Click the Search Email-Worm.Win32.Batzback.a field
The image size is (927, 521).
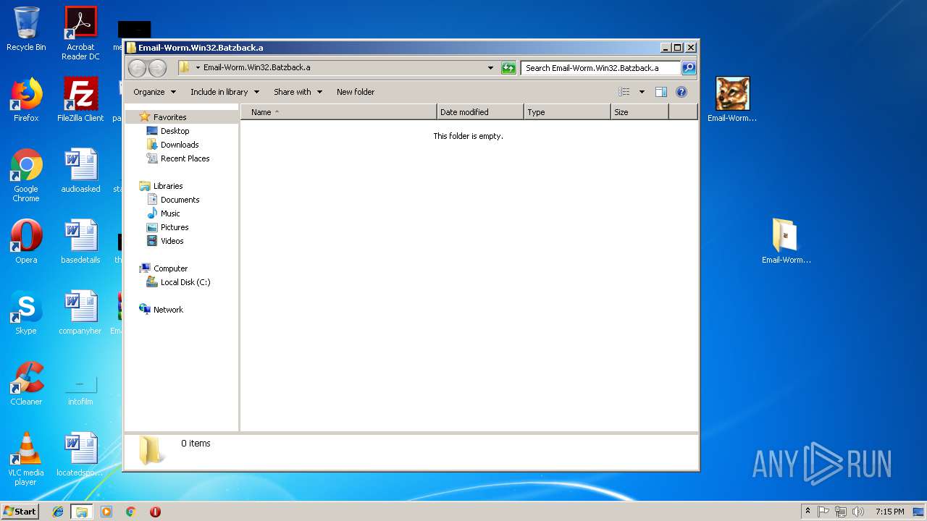[600, 68]
